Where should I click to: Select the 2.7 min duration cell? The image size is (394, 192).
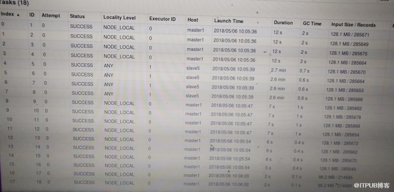(x=278, y=70)
